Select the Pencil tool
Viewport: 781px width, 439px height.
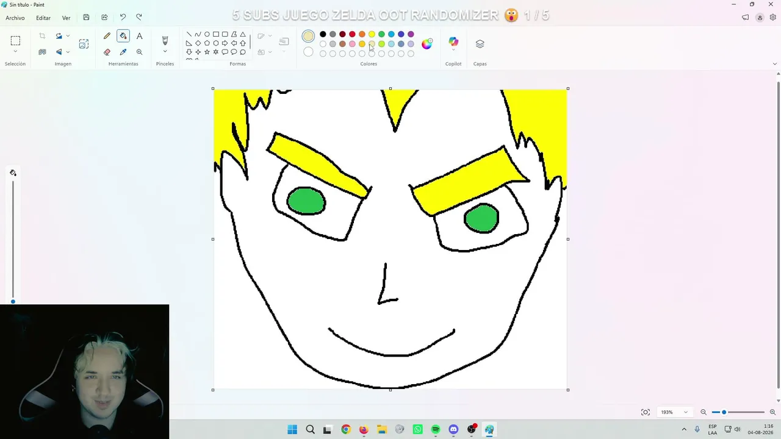[107, 36]
